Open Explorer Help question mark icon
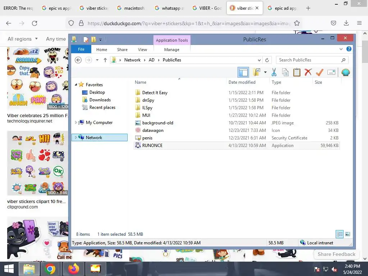 [349, 49]
